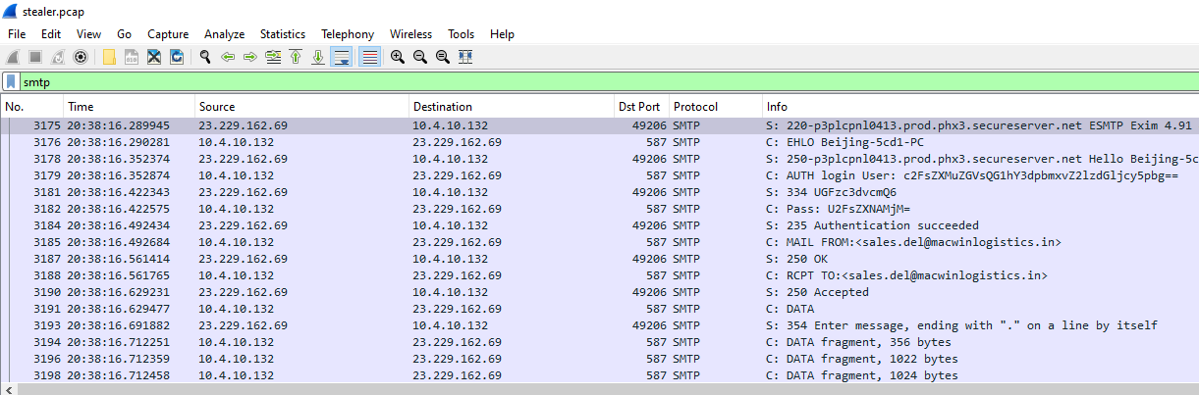Sort packets by Time column header
1199x395 pixels.
(128, 106)
